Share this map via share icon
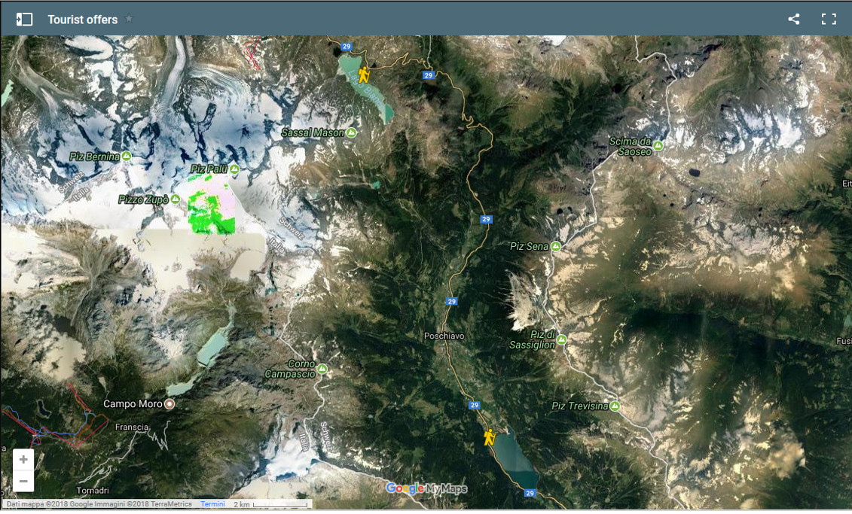 (x=793, y=20)
